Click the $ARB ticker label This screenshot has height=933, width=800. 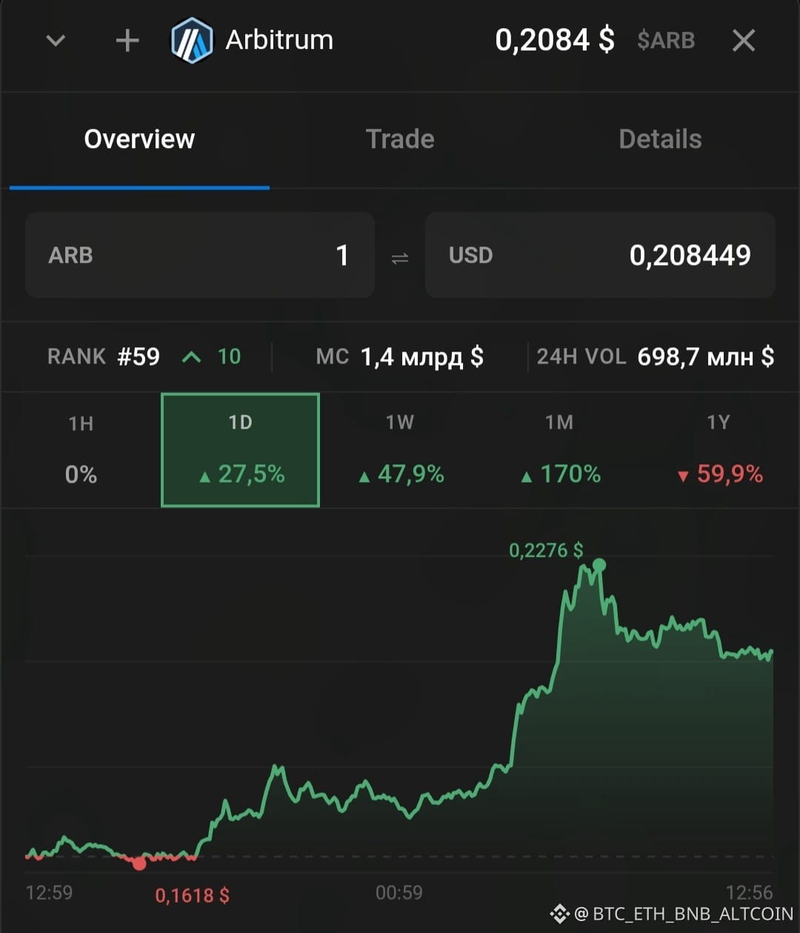[666, 41]
